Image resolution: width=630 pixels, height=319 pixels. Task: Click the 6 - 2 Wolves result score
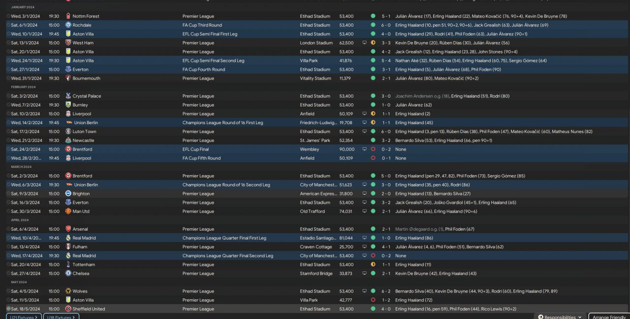[386, 291]
